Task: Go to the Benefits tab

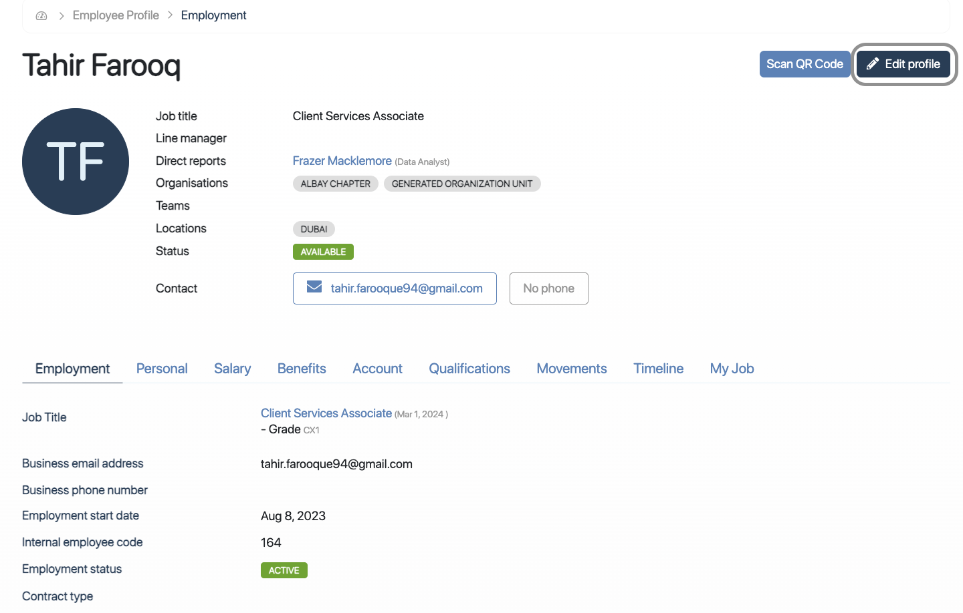Action: point(302,369)
